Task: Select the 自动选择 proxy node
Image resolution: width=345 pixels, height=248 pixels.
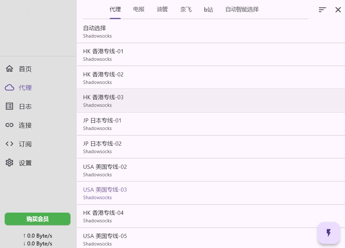Action: click(211, 31)
